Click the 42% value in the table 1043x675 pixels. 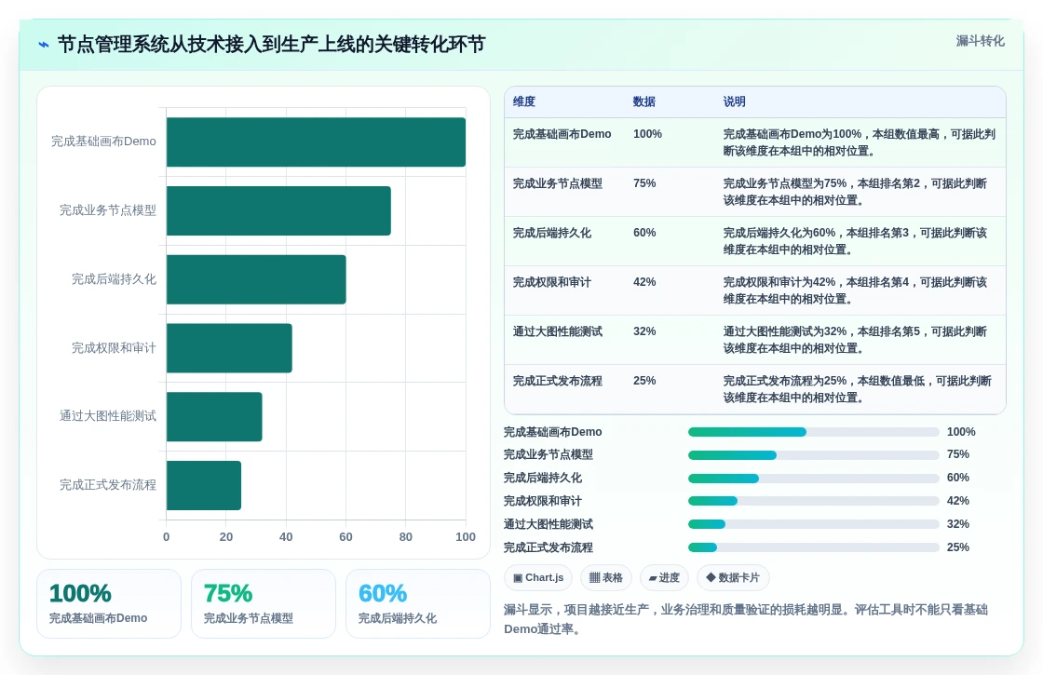pos(644,282)
